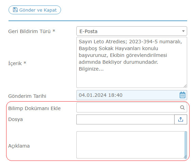Click the Dosya file path field
Screen dimensions: 195x167
pyautogui.click(x=125, y=120)
